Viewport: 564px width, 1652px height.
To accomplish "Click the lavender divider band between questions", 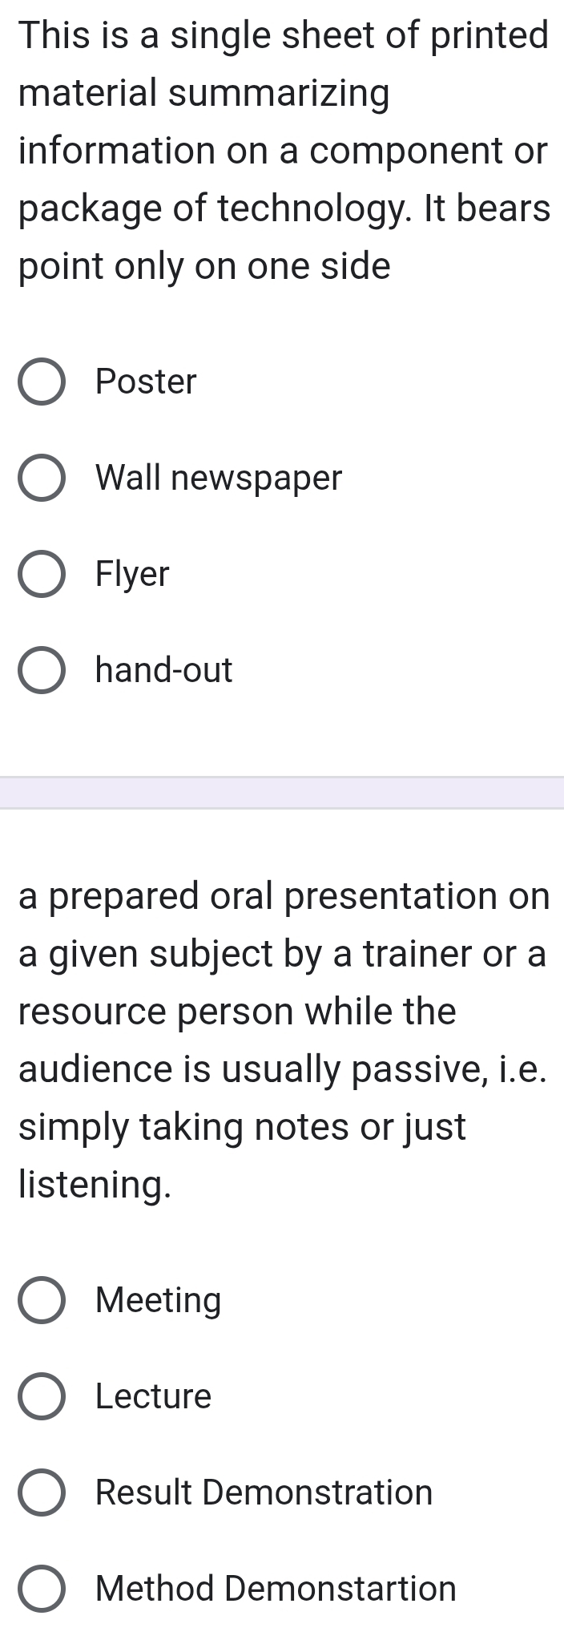I will point(282,793).
